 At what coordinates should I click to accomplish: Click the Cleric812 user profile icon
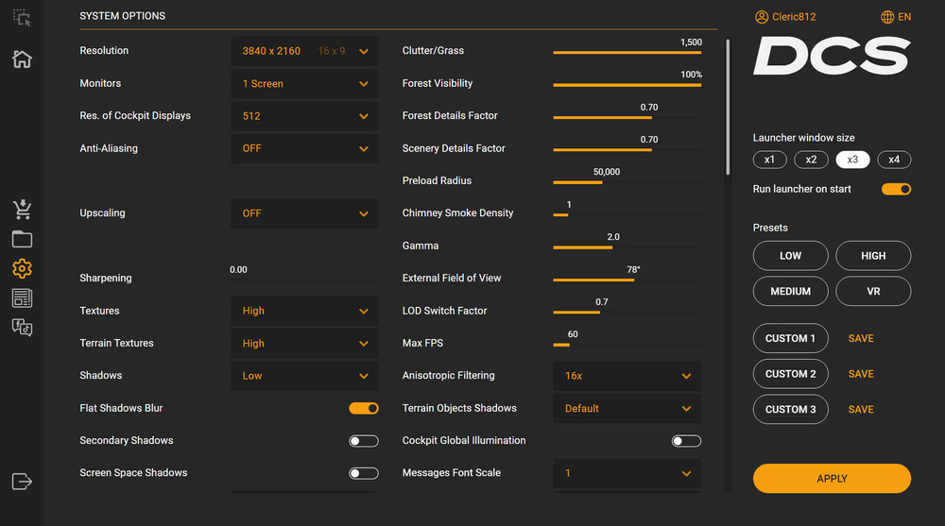(x=762, y=17)
